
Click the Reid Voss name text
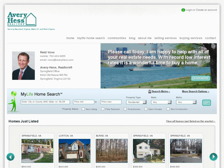tap(47, 52)
